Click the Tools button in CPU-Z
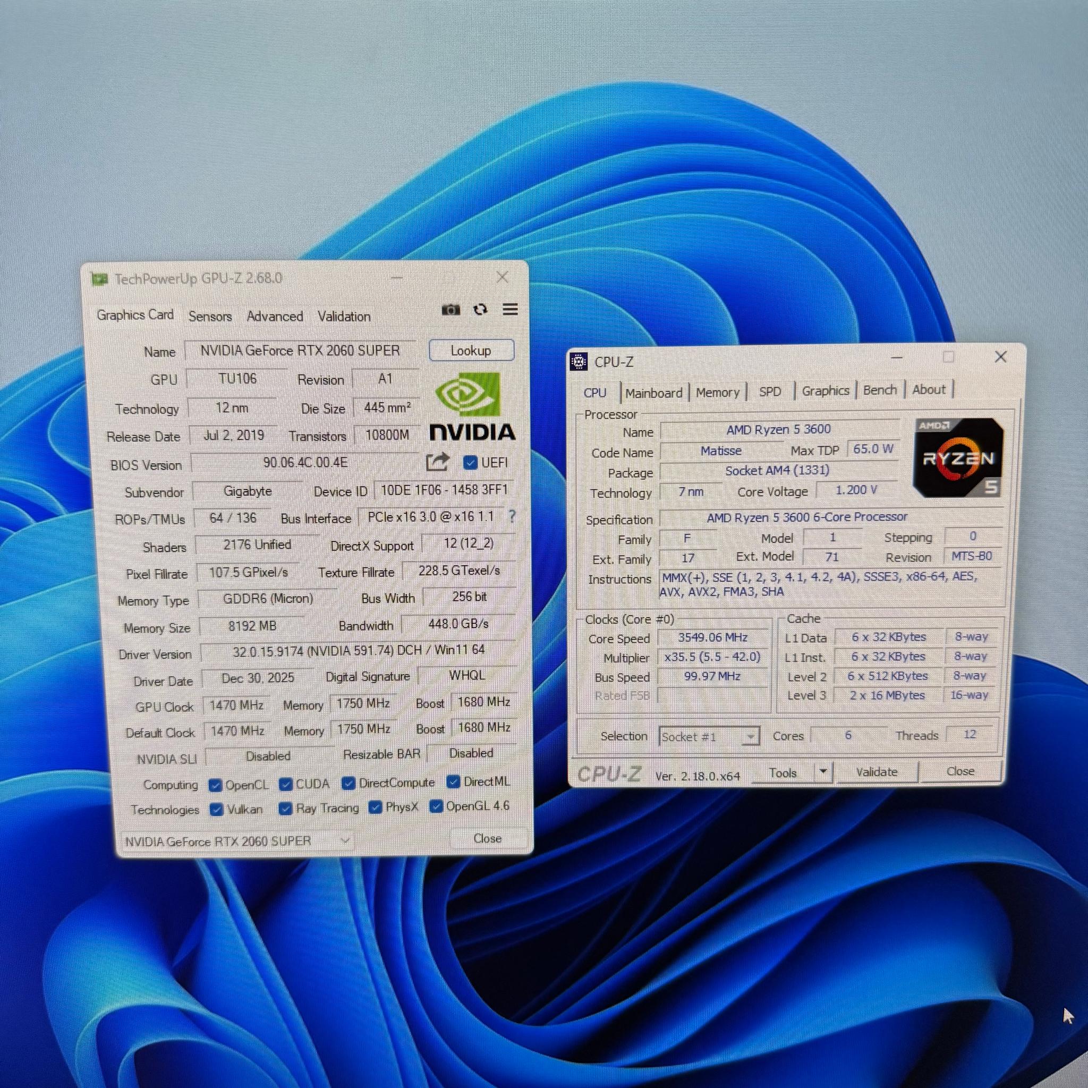The image size is (1088, 1088). 784,772
